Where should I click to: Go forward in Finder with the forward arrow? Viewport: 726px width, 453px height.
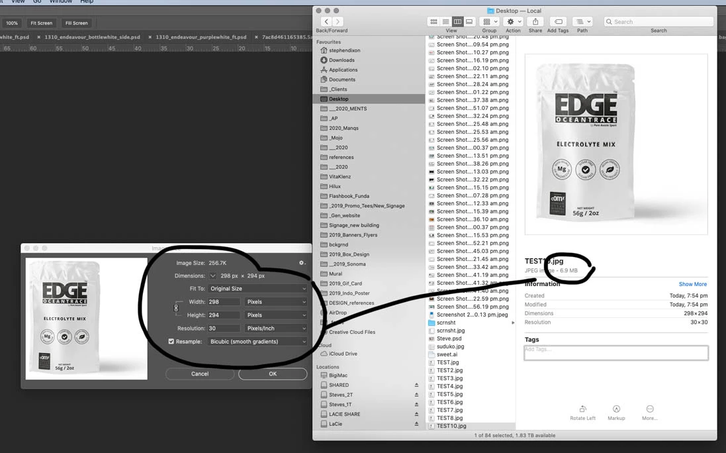pyautogui.click(x=338, y=22)
